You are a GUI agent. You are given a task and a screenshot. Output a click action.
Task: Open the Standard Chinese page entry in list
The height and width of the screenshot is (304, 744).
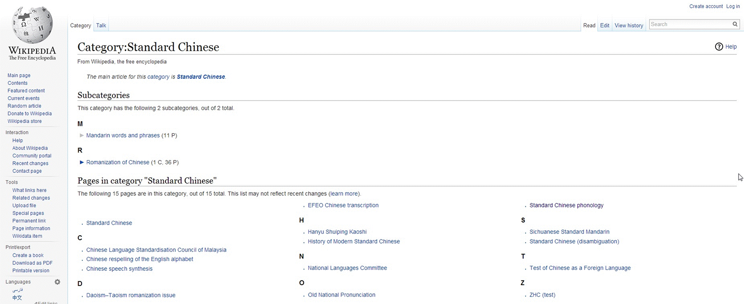[109, 223]
